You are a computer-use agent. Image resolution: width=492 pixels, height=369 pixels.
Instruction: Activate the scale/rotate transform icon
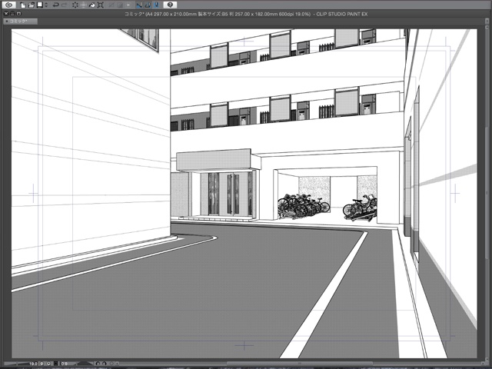coord(101,5)
